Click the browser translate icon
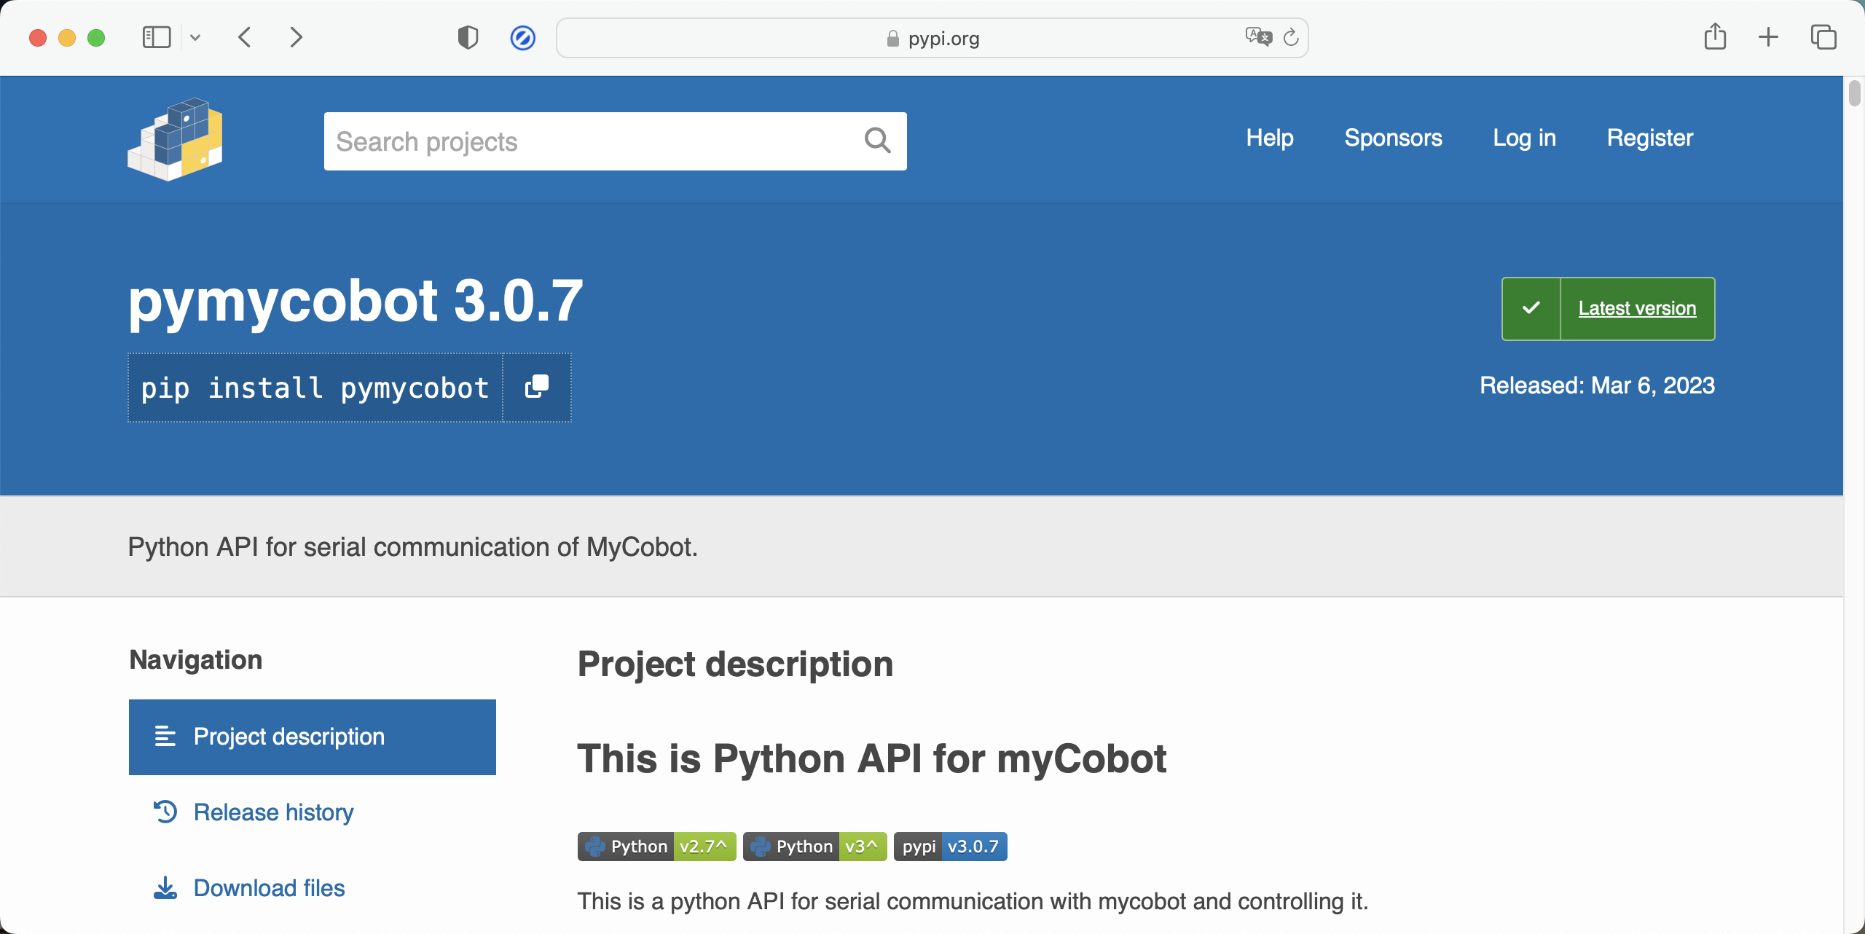Image resolution: width=1865 pixels, height=934 pixels. [1259, 37]
